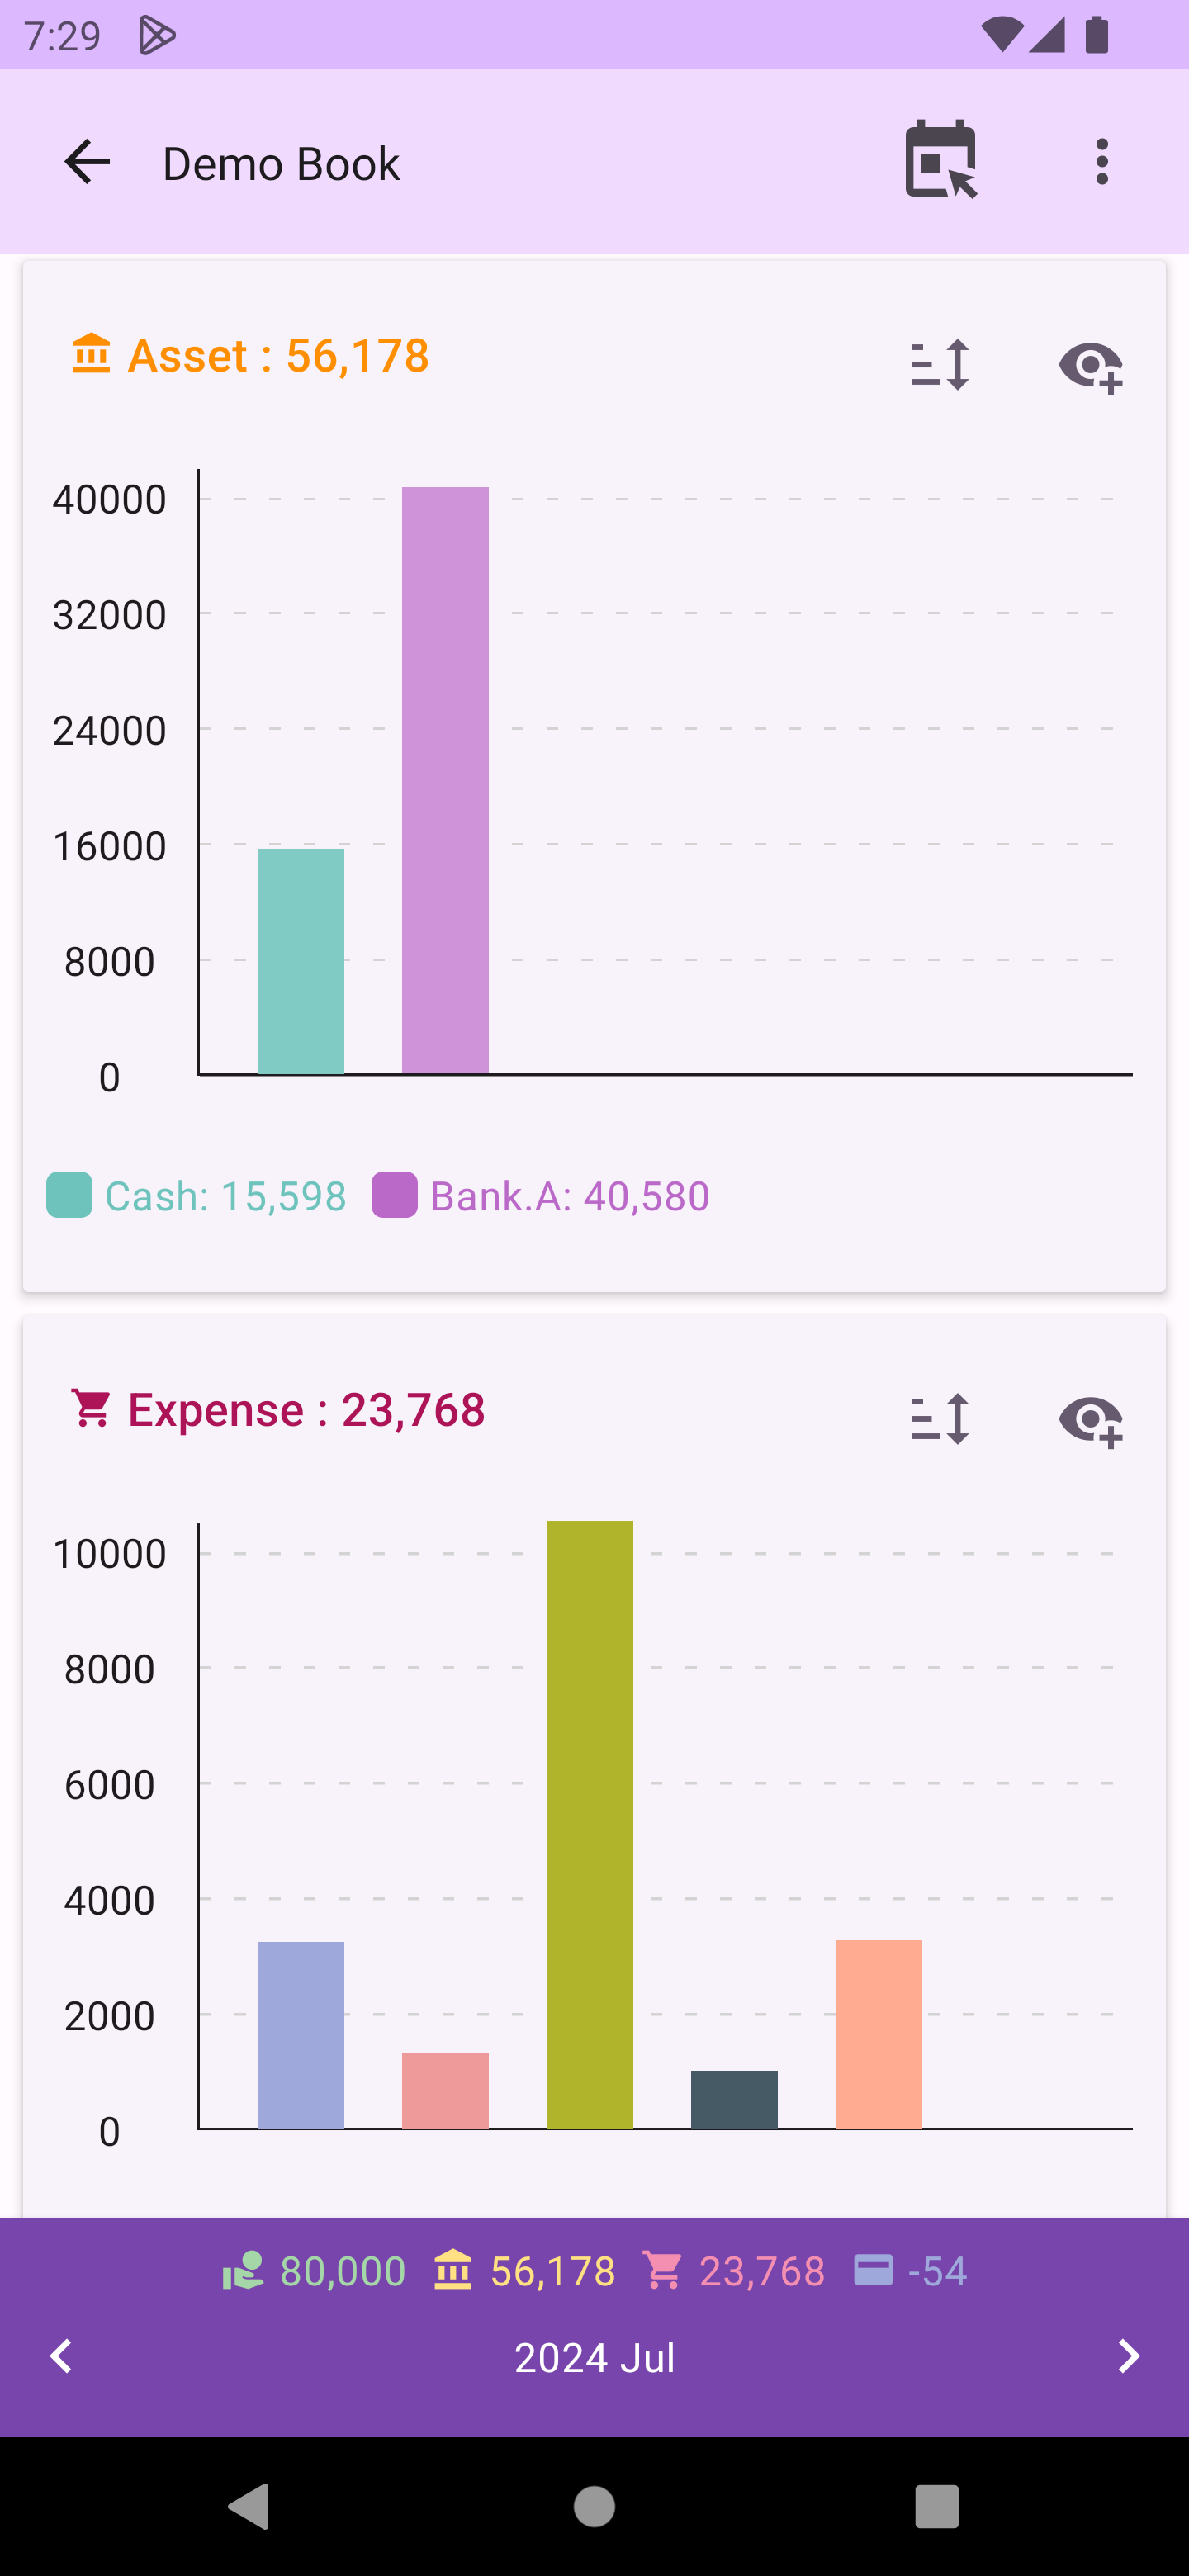Open the calendar date picker icon
Viewport: 1189px width, 2576px height.
pyautogui.click(x=940, y=160)
